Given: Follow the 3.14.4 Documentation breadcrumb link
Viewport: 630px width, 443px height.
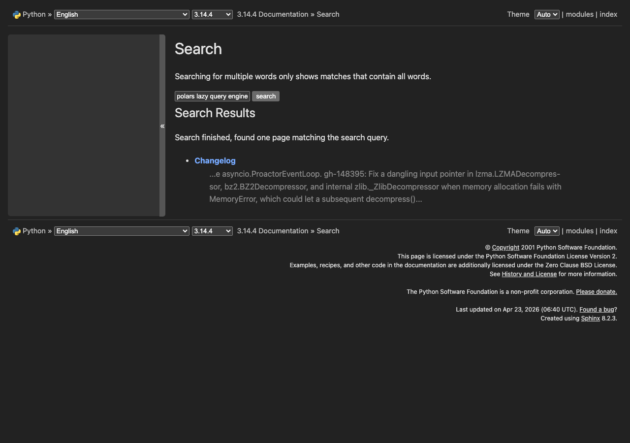Looking at the screenshot, I should (x=272, y=14).
